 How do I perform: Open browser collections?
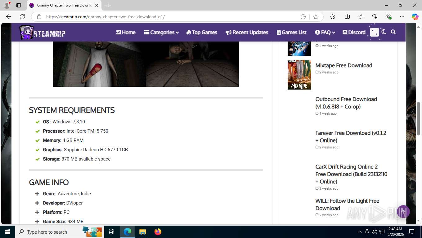click(x=375, y=17)
